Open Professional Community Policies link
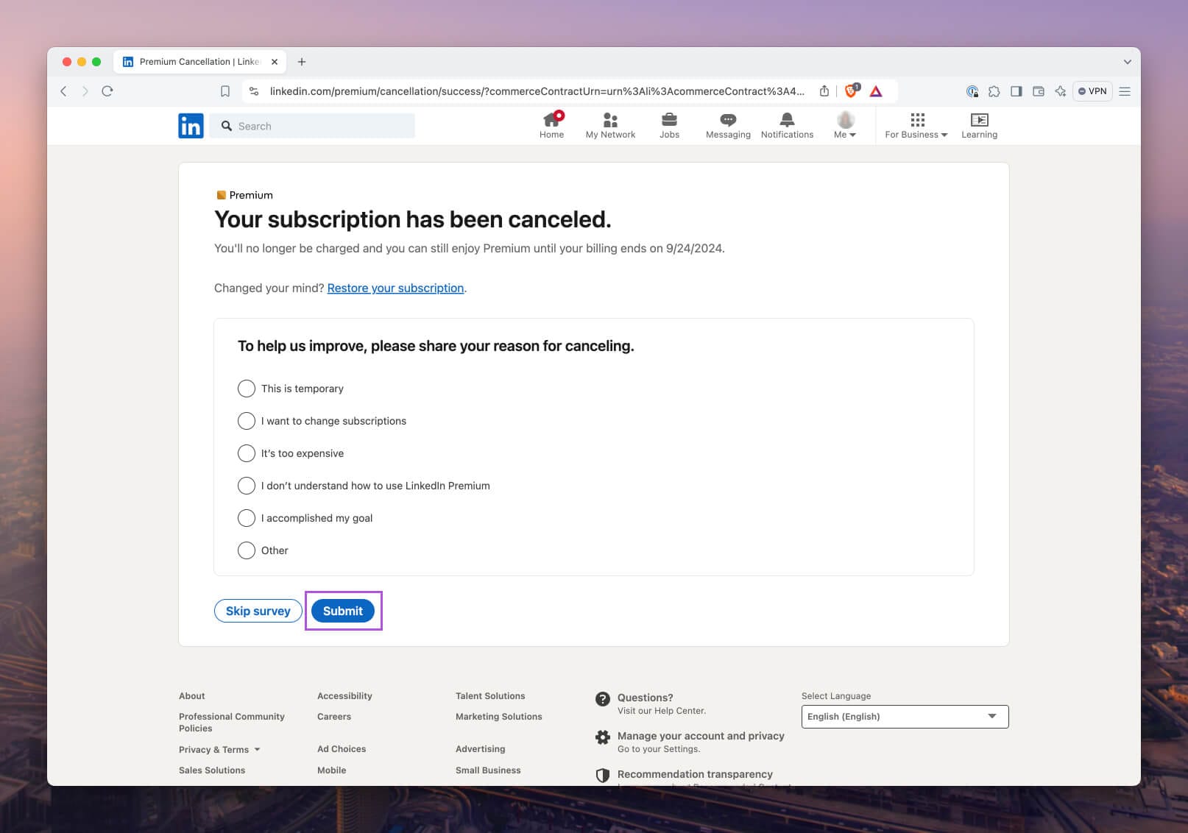The image size is (1188, 833). pyautogui.click(x=231, y=722)
